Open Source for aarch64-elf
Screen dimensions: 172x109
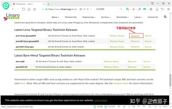point(147,67)
